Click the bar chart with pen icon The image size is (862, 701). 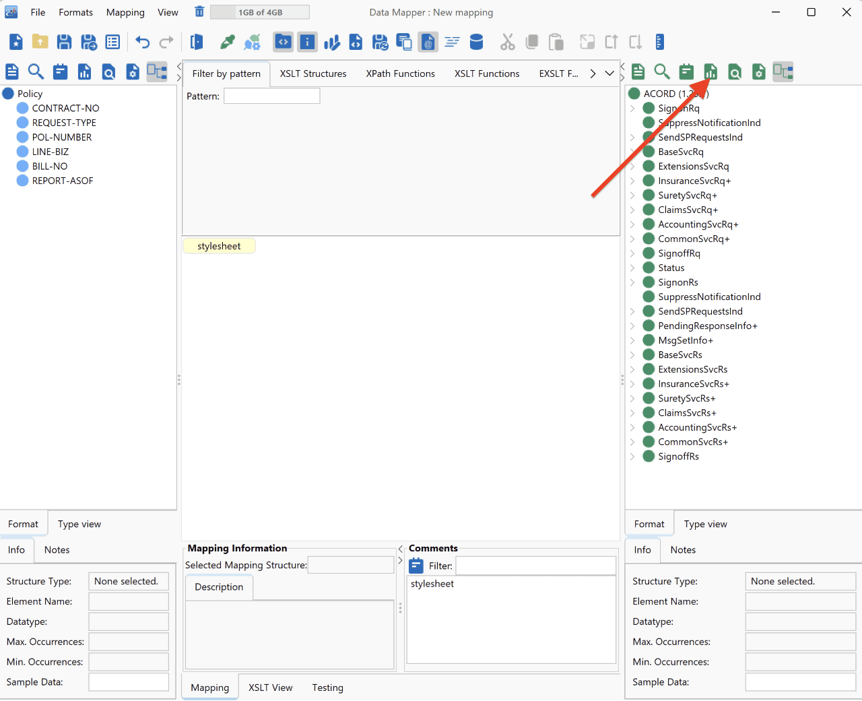(332, 42)
